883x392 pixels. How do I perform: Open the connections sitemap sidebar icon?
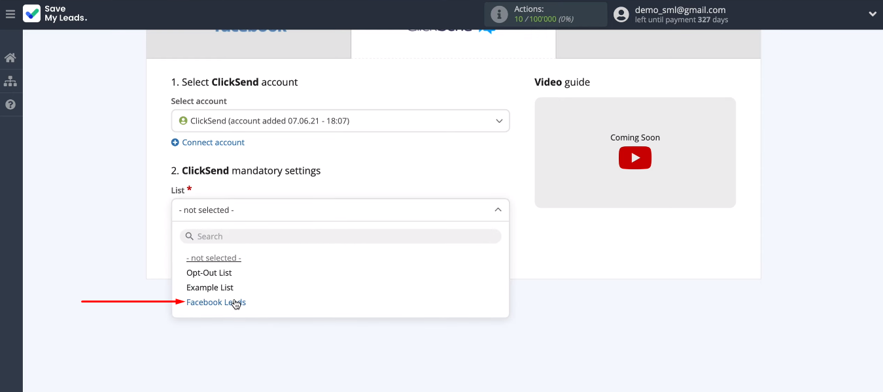tap(10, 81)
